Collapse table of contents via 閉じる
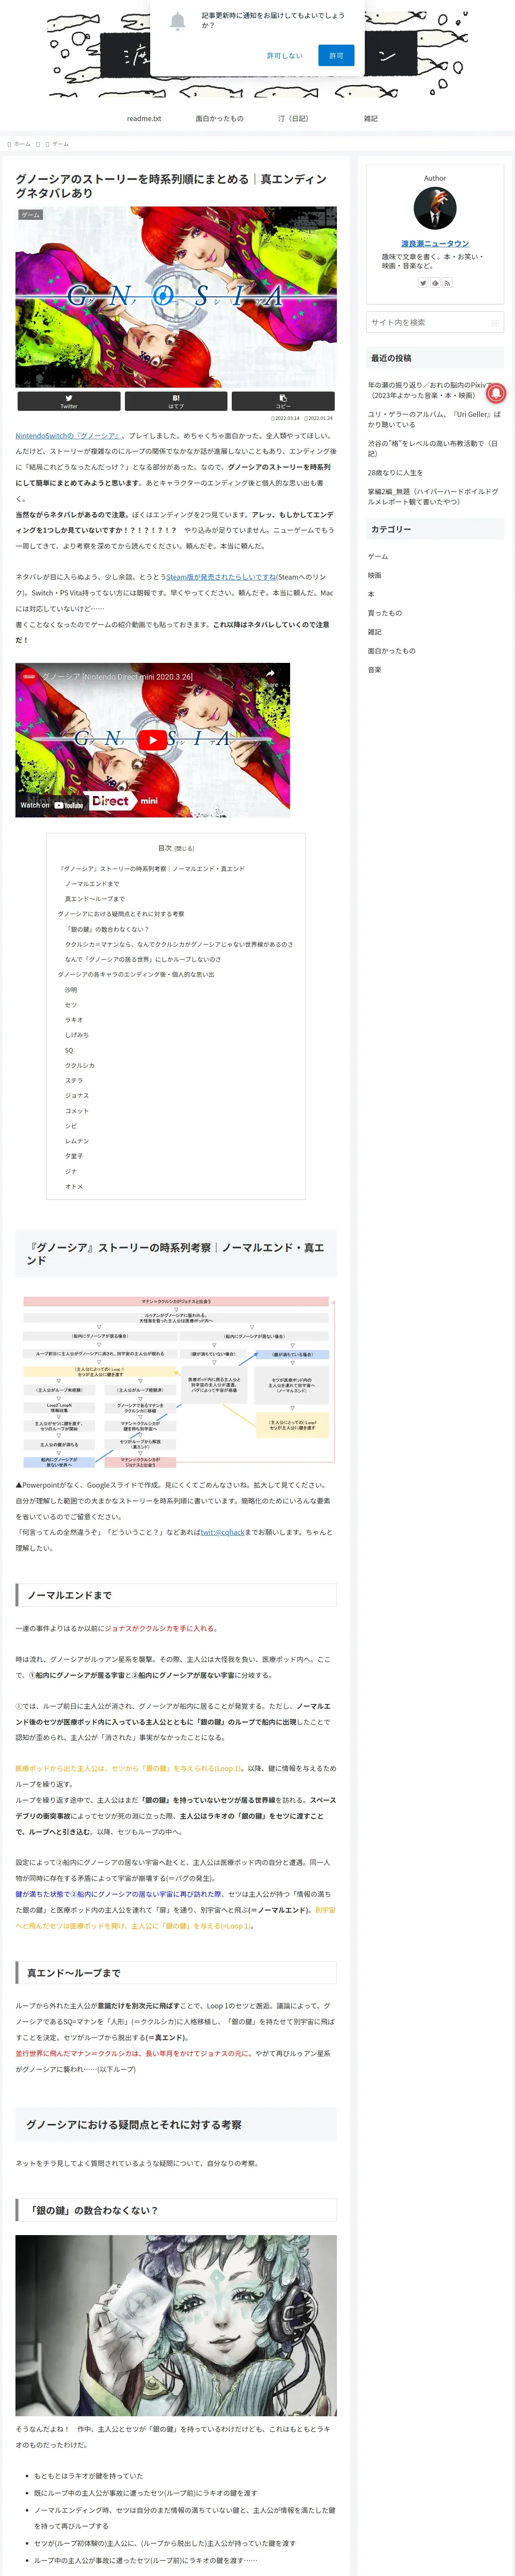Screen dimensions: 515x2576 tap(184, 848)
